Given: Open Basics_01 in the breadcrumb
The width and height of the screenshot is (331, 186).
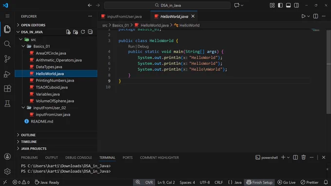Looking at the screenshot, I should [x=120, y=25].
